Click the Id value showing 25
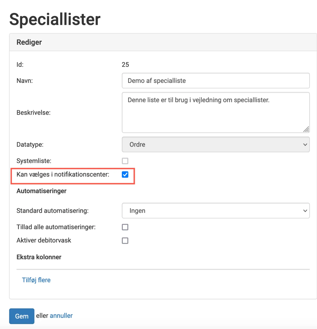 [126, 65]
